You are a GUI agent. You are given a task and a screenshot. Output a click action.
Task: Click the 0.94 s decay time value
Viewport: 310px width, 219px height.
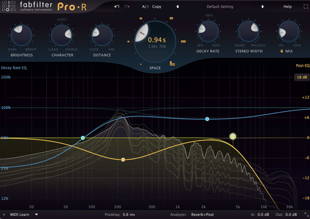(x=157, y=40)
